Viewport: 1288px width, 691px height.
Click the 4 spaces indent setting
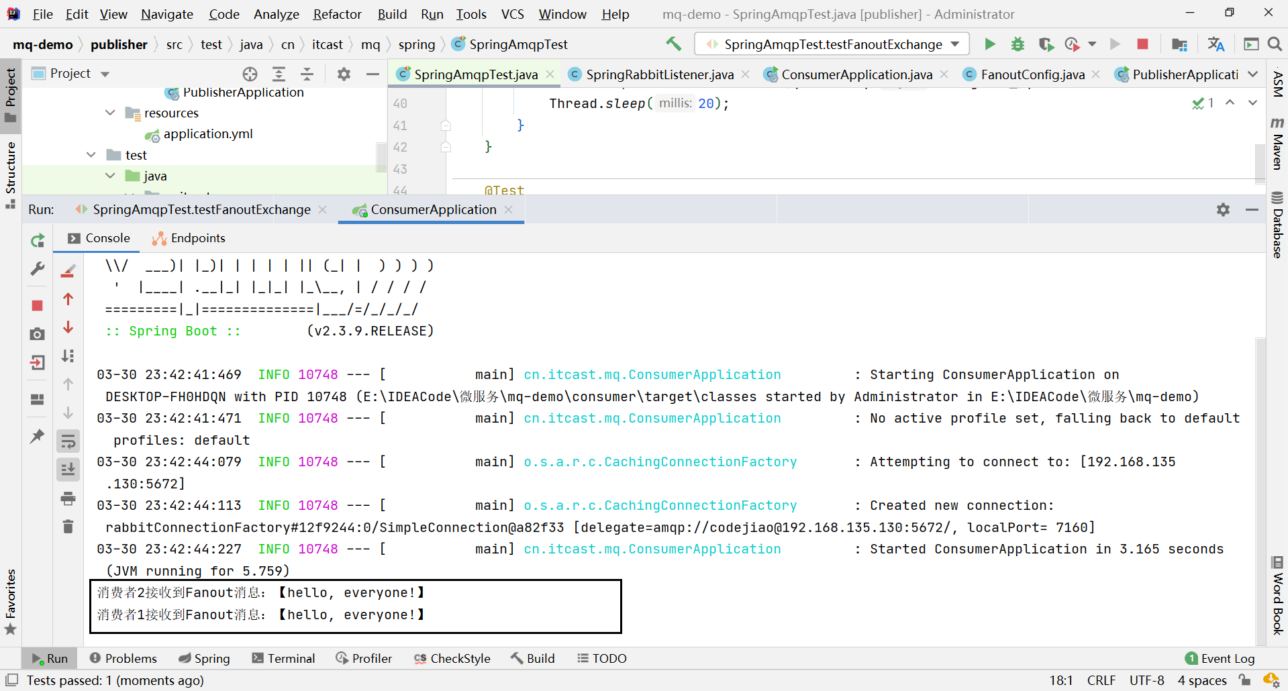click(x=1202, y=680)
